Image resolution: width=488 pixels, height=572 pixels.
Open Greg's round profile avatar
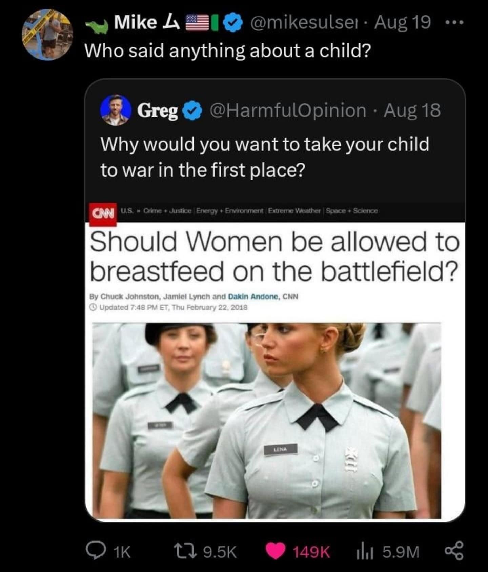coord(116,110)
